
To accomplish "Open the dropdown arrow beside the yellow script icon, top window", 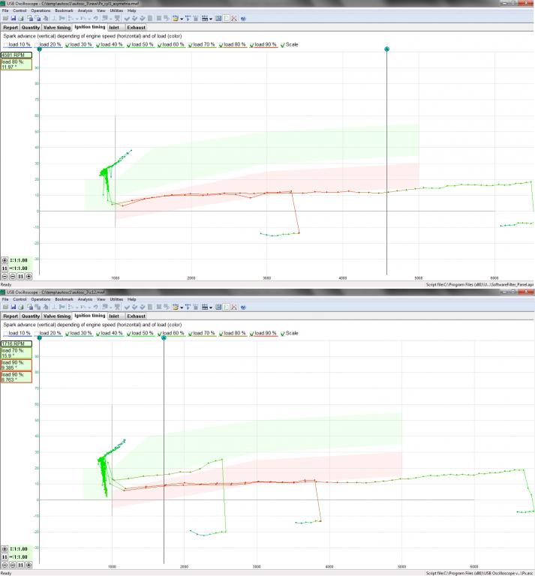I will pyautogui.click(x=182, y=19).
